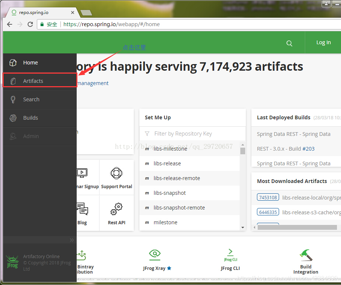Select libs-snapshot repository
Image resolution: width=341 pixels, height=285 pixels.
(189, 193)
